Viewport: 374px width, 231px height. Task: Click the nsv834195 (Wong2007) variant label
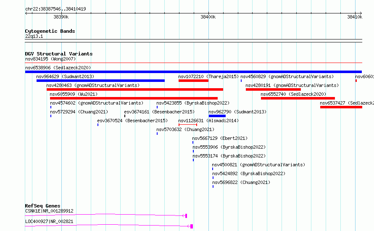pos(50,59)
